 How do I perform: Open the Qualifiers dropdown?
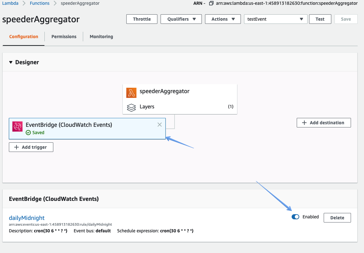181,19
